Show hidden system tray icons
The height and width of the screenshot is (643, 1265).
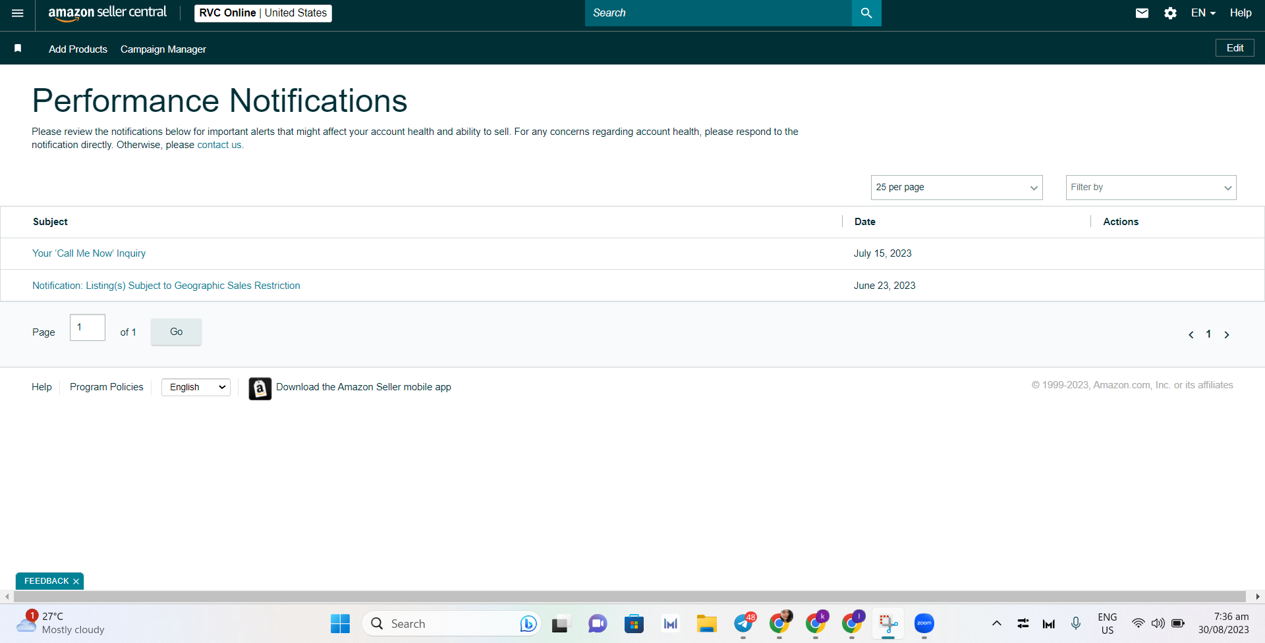(x=997, y=623)
